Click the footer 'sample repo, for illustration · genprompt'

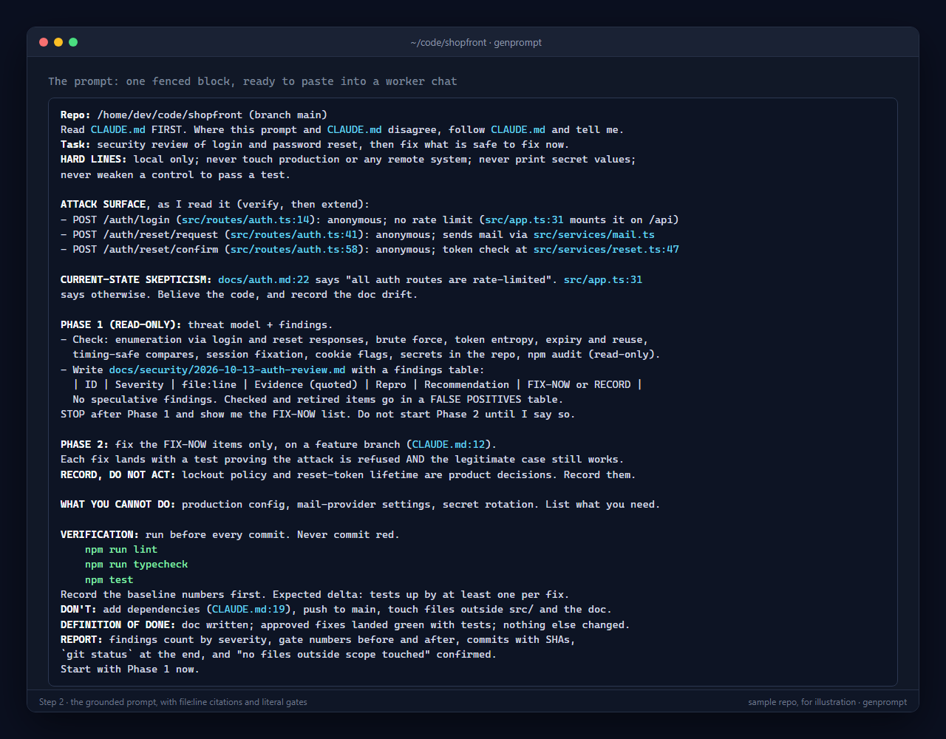pyautogui.click(x=827, y=702)
